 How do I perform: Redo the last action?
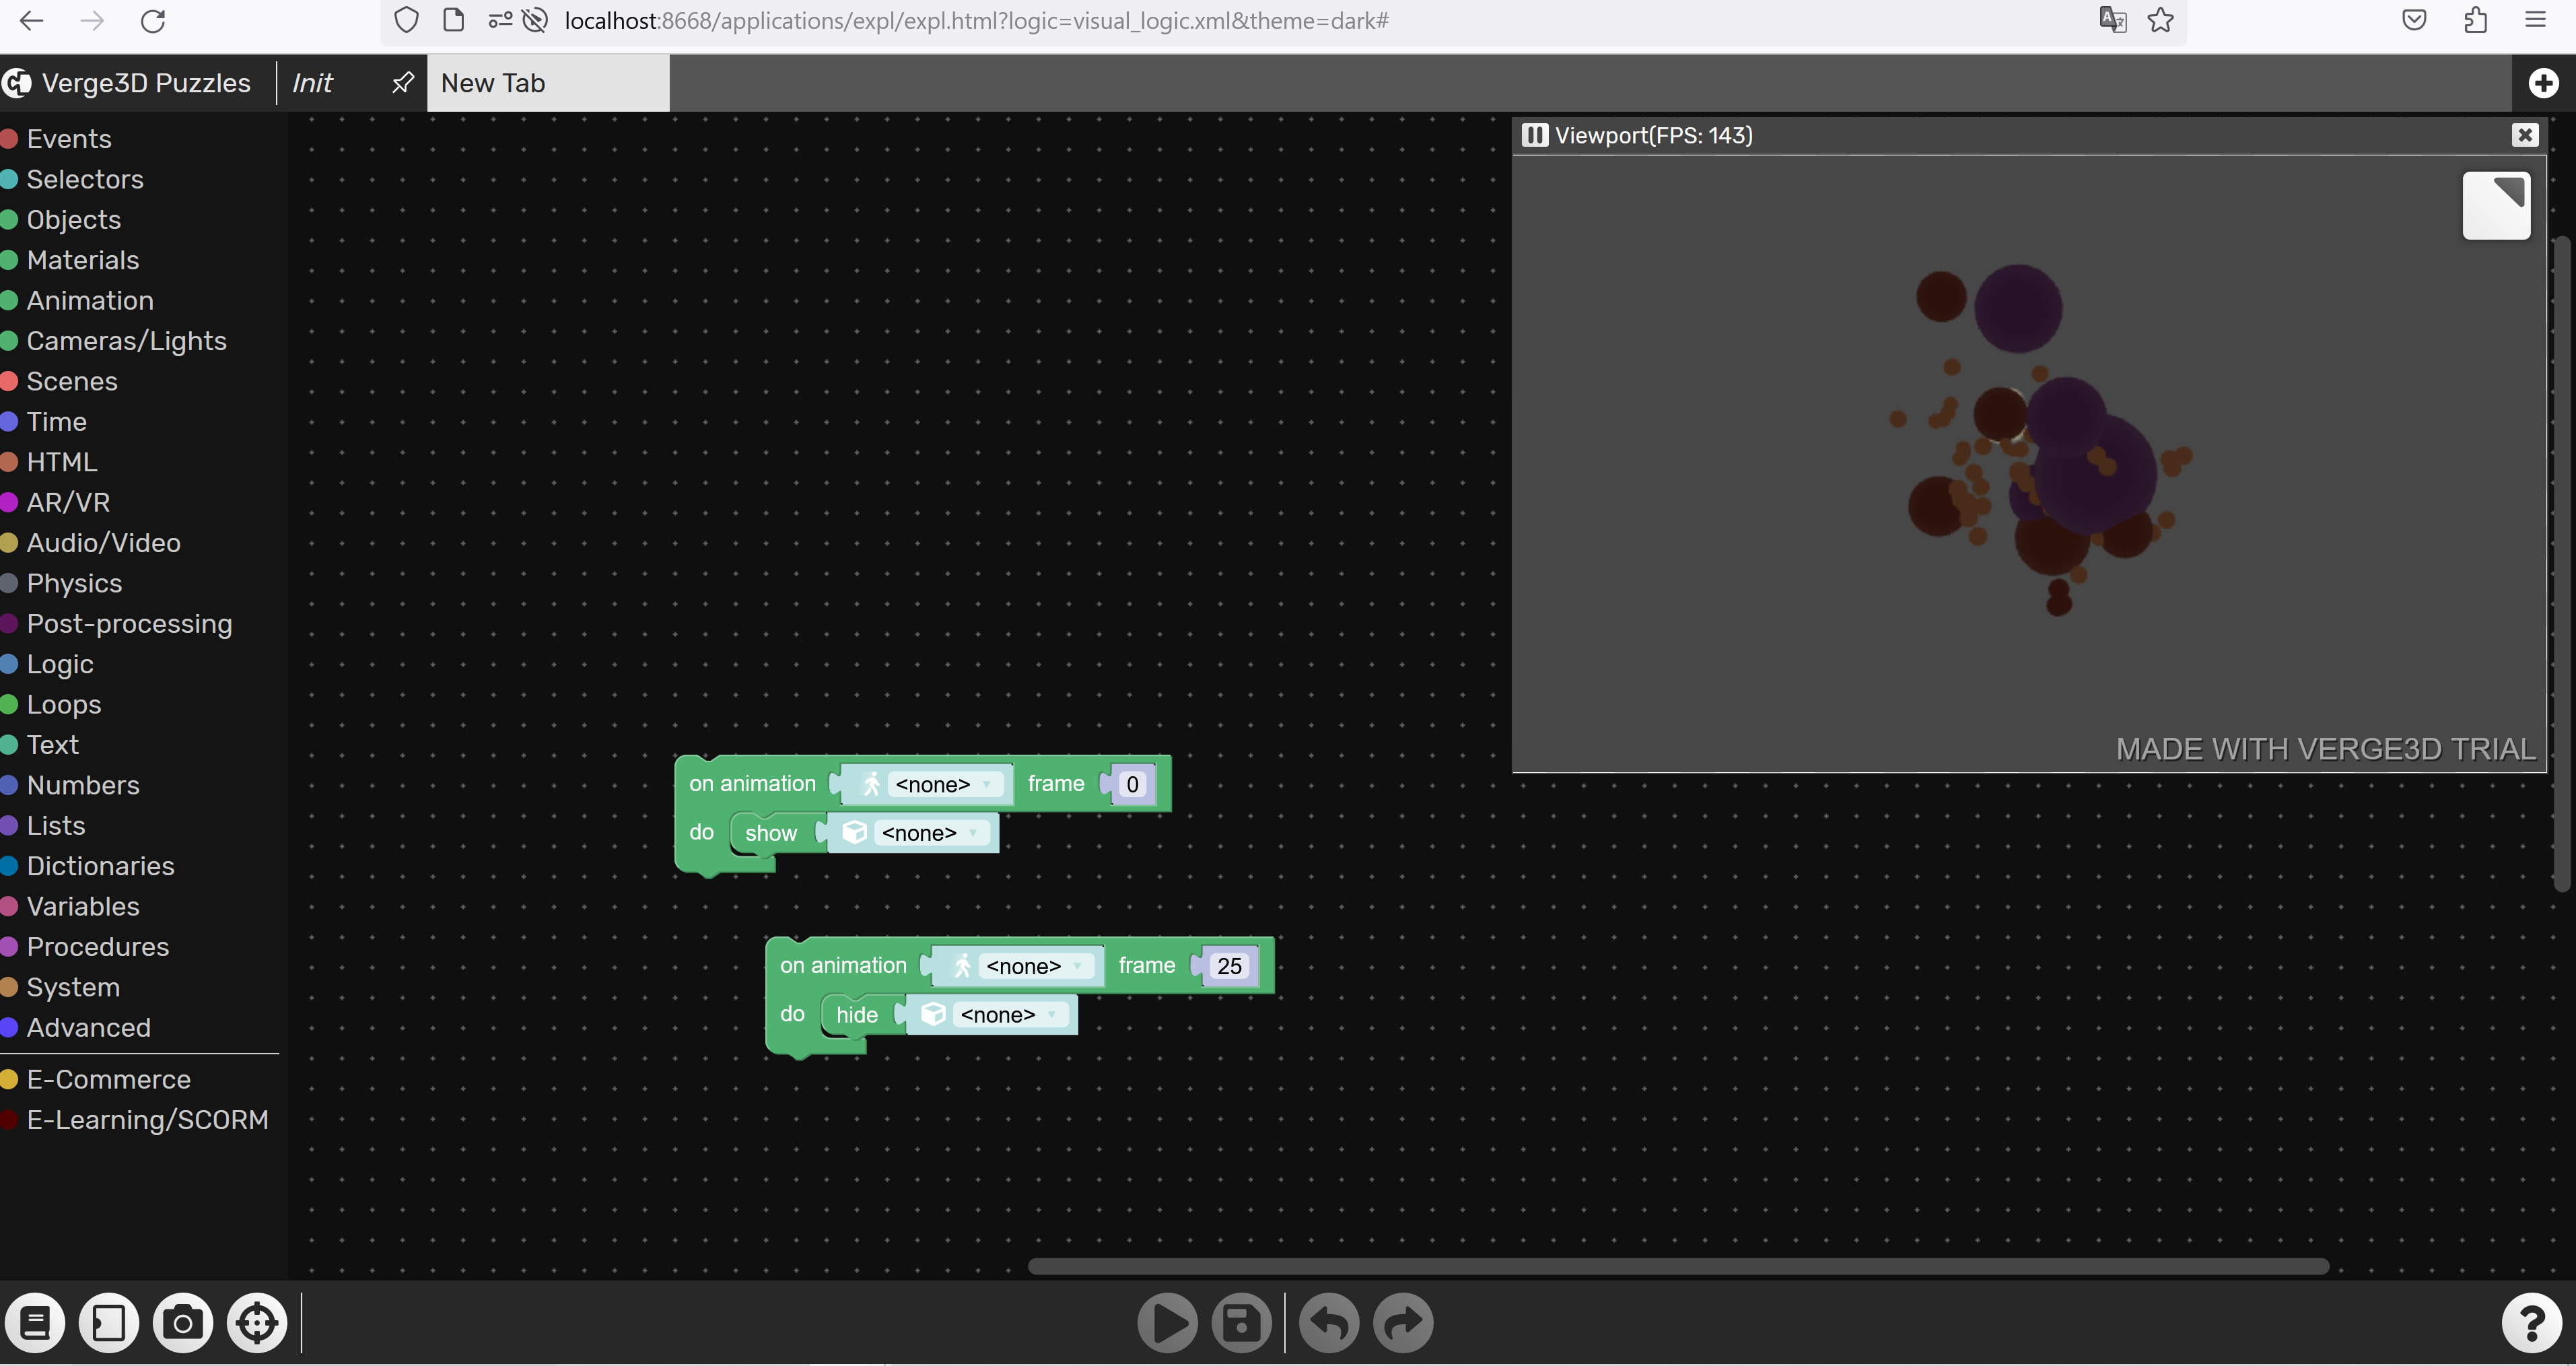1403,1323
